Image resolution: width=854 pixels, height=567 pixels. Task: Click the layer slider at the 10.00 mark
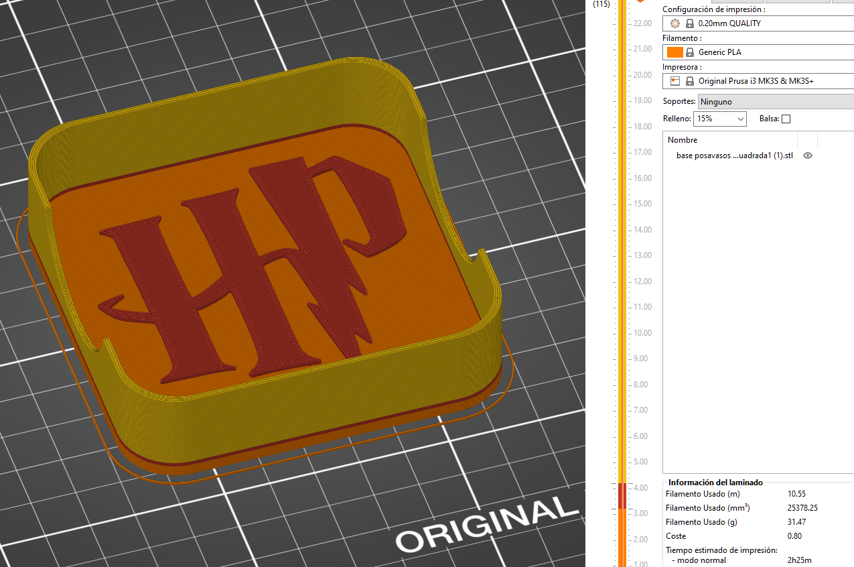pos(622,333)
